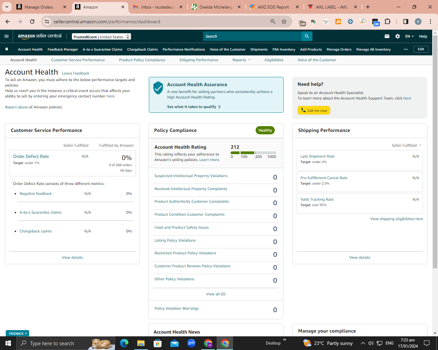438x350 pixels.
Task: Click the extension icon with the OK badge
Action: pyautogui.click(x=376, y=22)
